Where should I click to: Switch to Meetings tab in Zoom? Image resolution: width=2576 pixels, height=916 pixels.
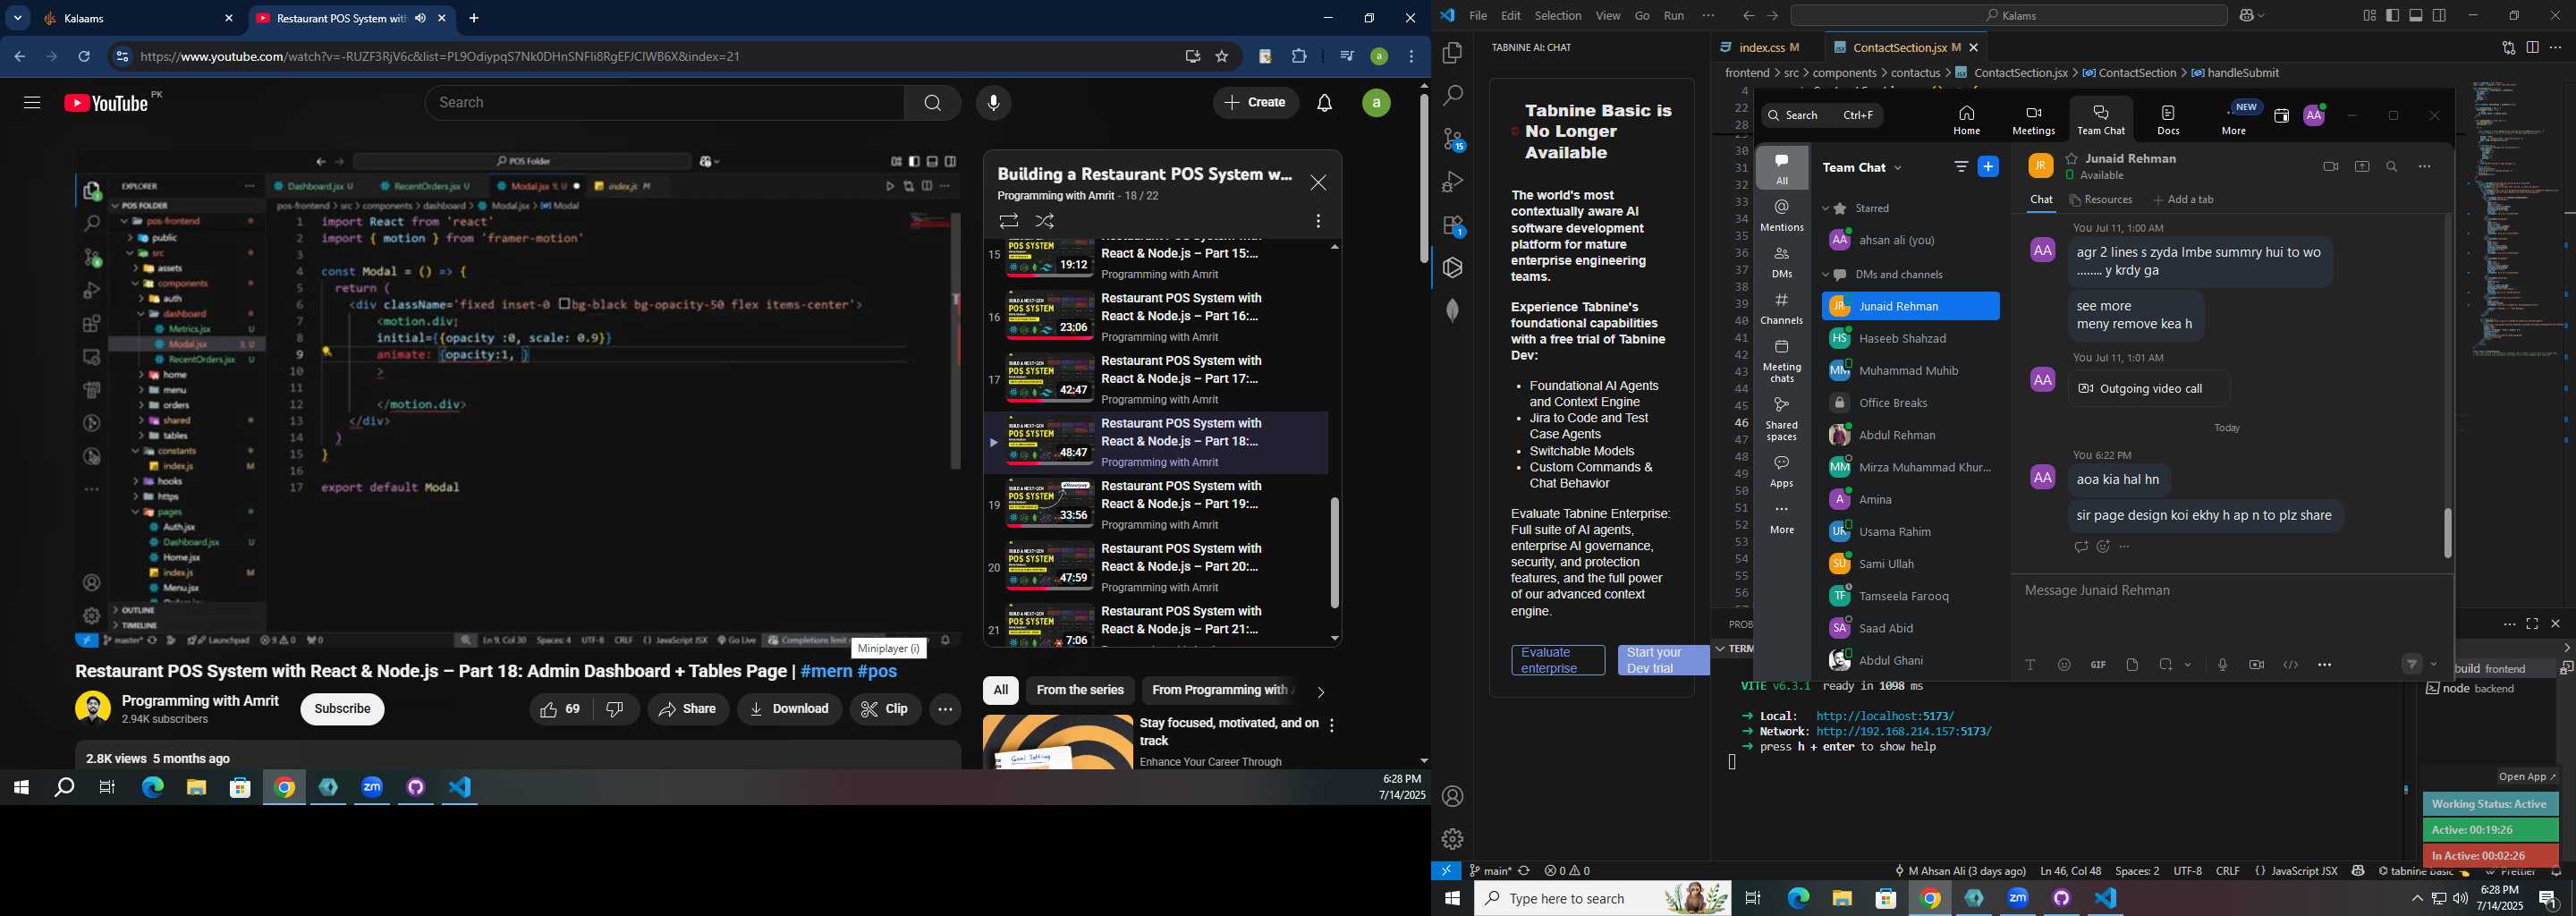[2033, 120]
